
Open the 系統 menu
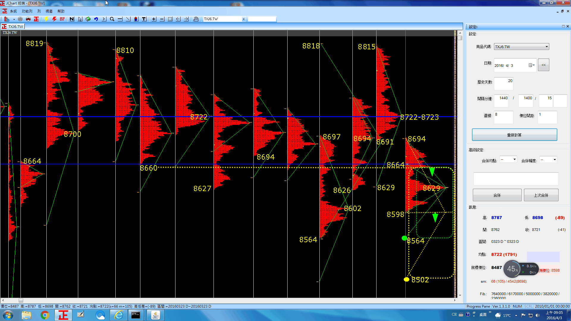point(13,11)
